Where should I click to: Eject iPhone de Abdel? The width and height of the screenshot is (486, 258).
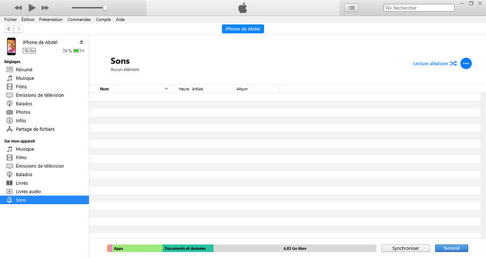[x=82, y=42]
